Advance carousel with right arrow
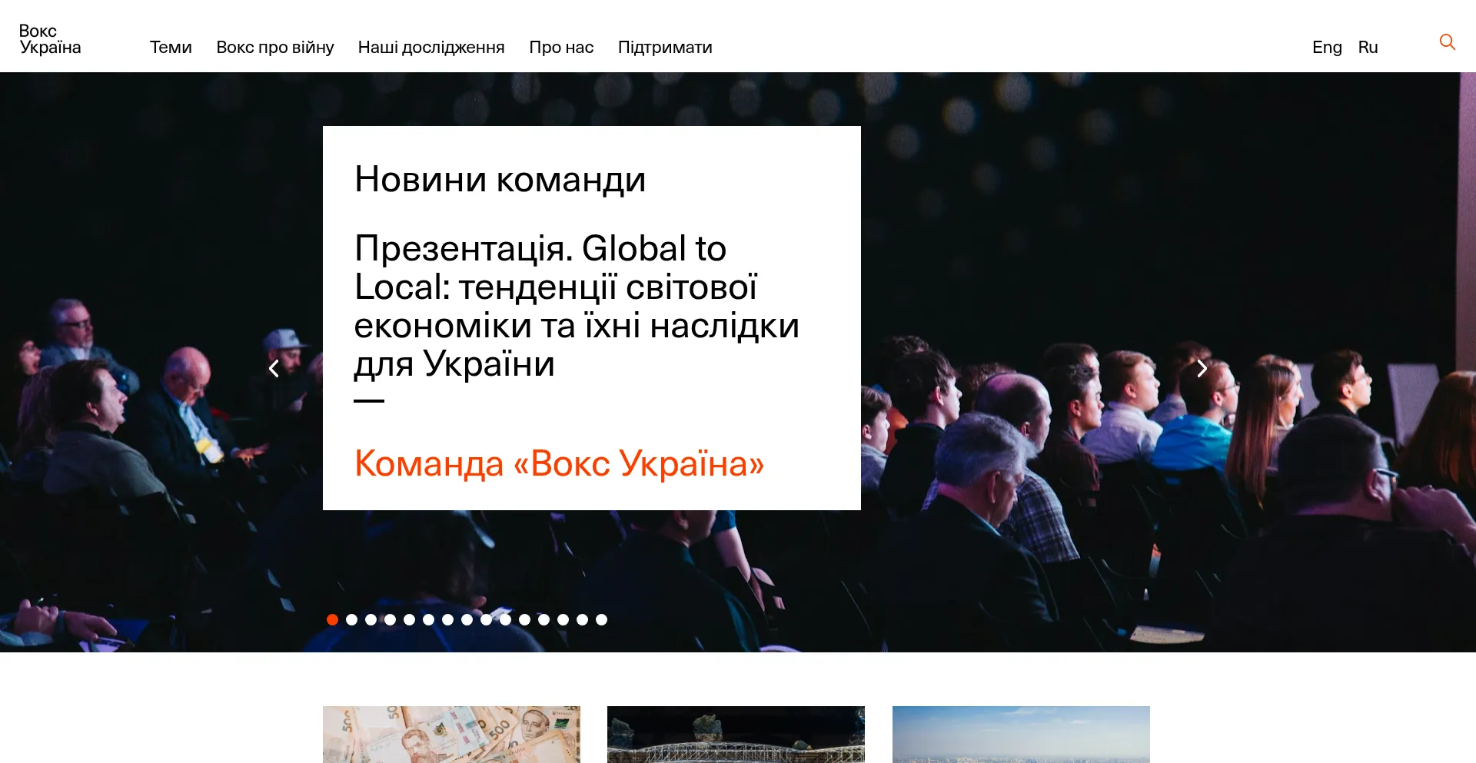1476x763 pixels. point(1202,369)
